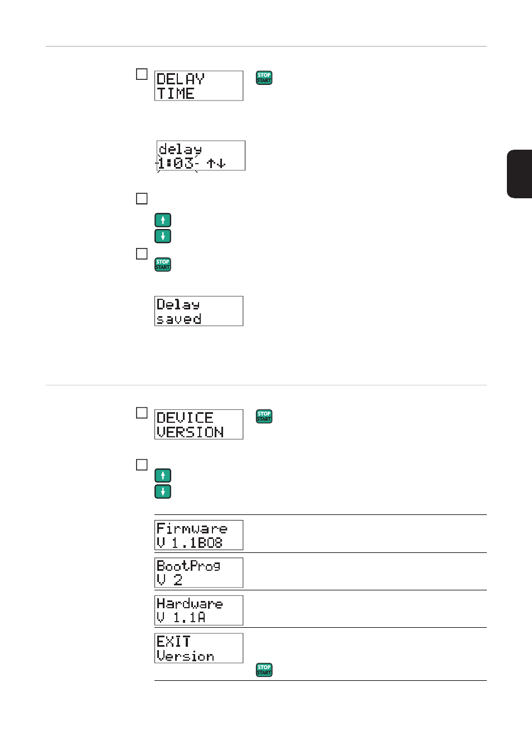Click the black tab on the page's right edge

(x=520, y=174)
